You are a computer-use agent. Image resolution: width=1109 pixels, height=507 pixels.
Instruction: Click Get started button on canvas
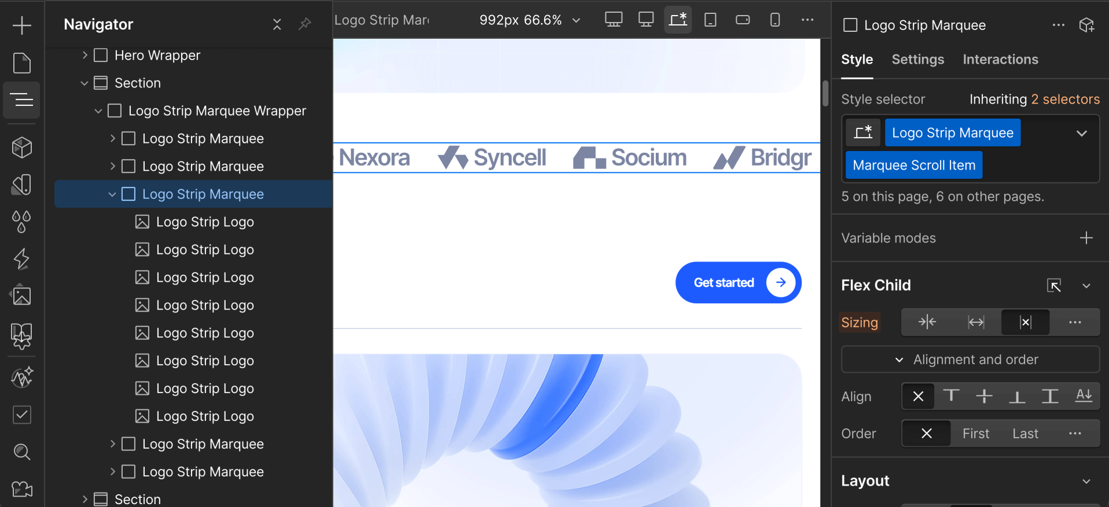click(738, 282)
